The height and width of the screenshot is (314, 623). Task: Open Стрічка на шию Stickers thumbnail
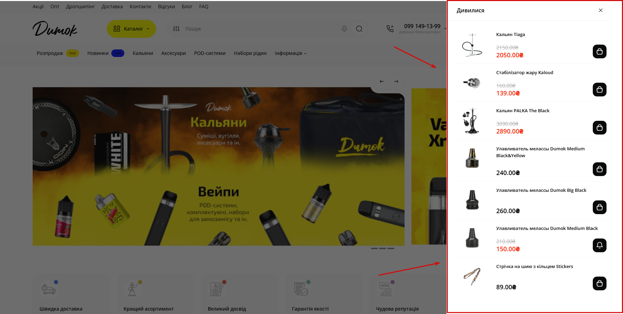tap(472, 276)
